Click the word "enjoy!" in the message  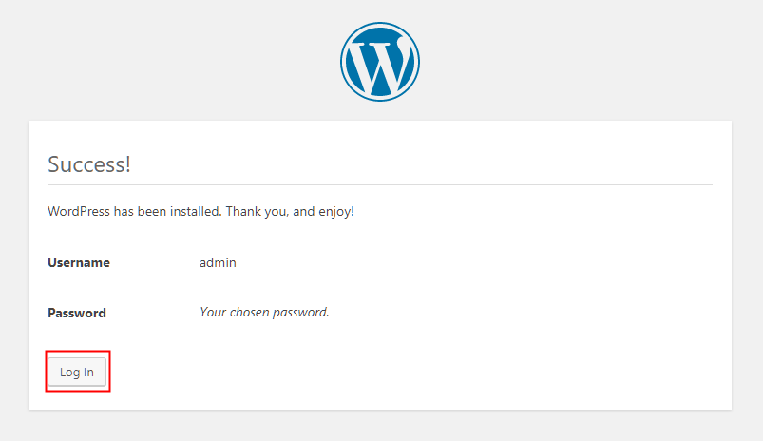(336, 211)
